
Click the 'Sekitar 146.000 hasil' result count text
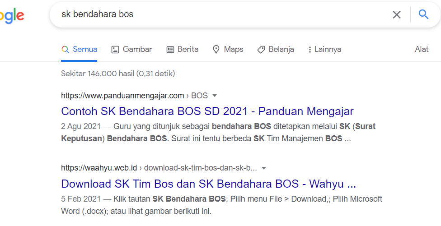point(118,73)
